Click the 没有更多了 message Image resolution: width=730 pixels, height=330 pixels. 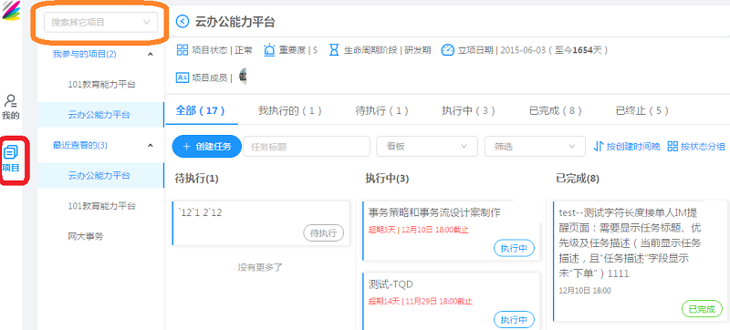(260, 267)
